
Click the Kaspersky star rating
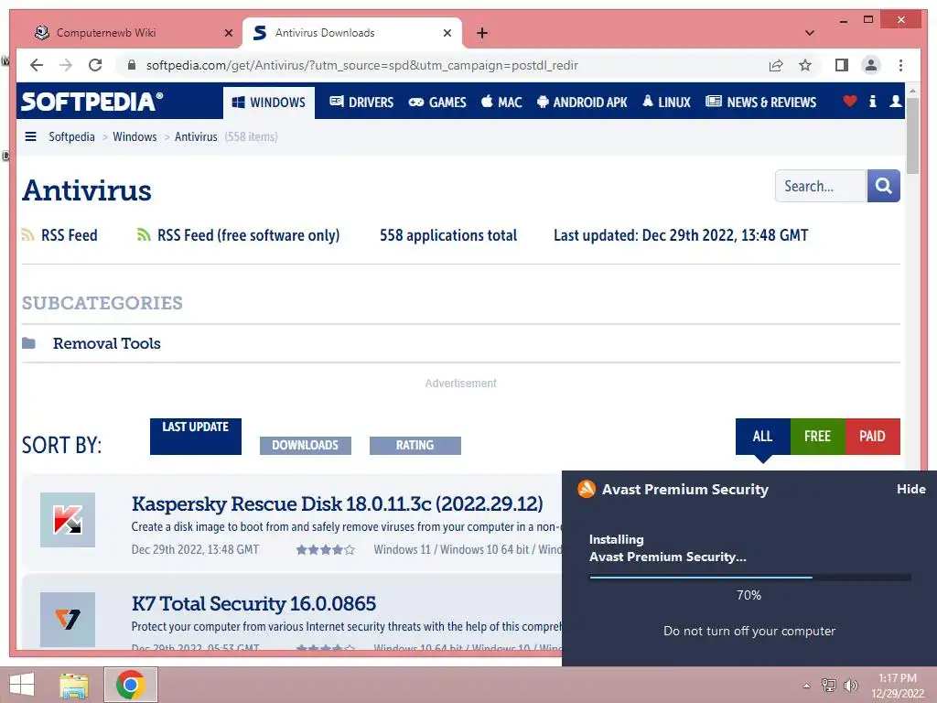pyautogui.click(x=326, y=549)
